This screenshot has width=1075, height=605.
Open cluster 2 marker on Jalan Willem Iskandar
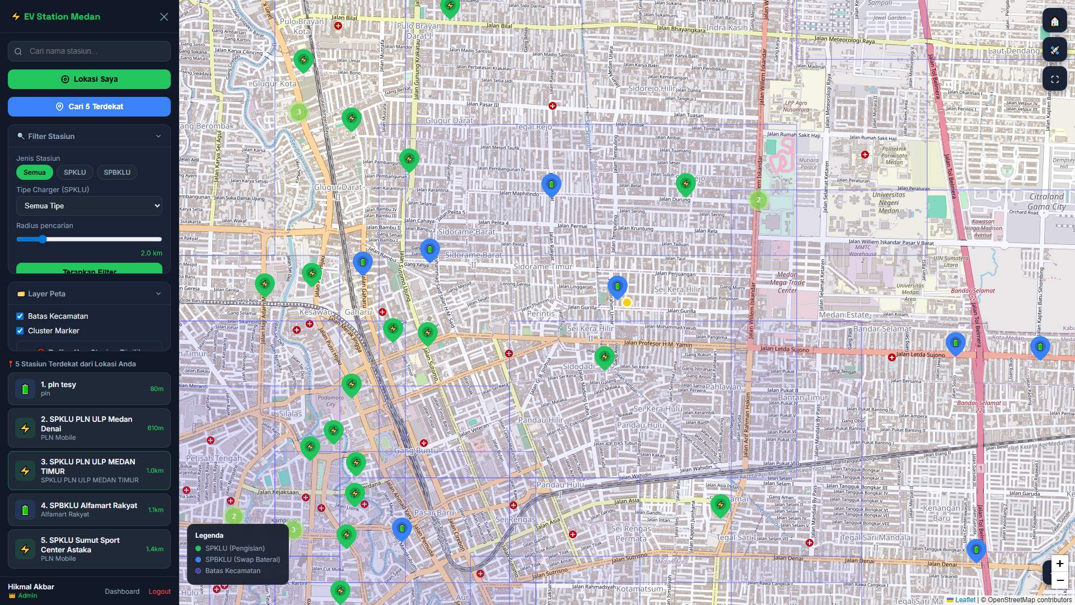click(x=759, y=199)
